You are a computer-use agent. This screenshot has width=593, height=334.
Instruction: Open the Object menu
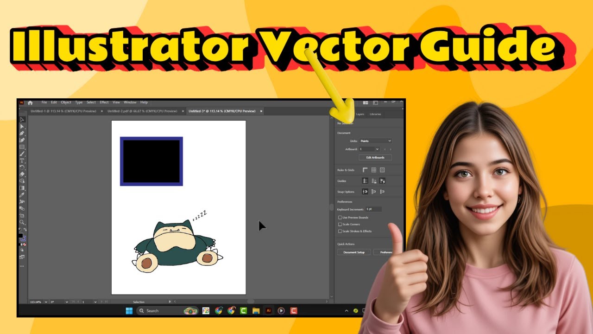coord(66,103)
